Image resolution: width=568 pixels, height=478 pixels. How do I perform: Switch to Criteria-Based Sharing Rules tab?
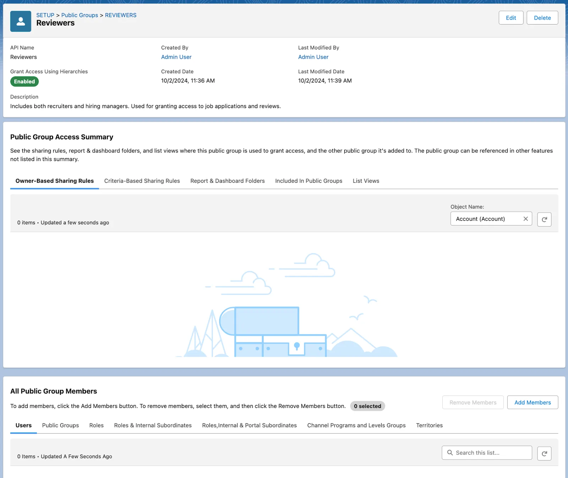142,181
